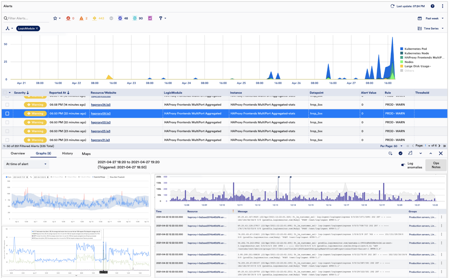
Task: Close the alert details panel
Action: (x=441, y=153)
